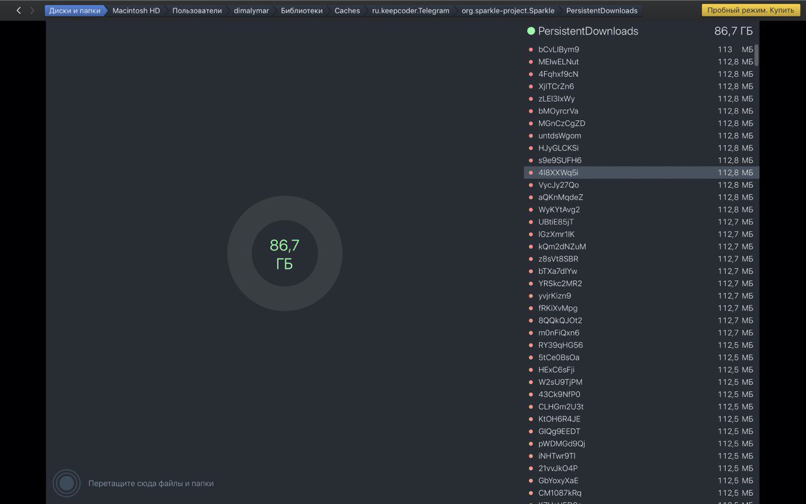Select folder RY39qHG56

coord(642,345)
